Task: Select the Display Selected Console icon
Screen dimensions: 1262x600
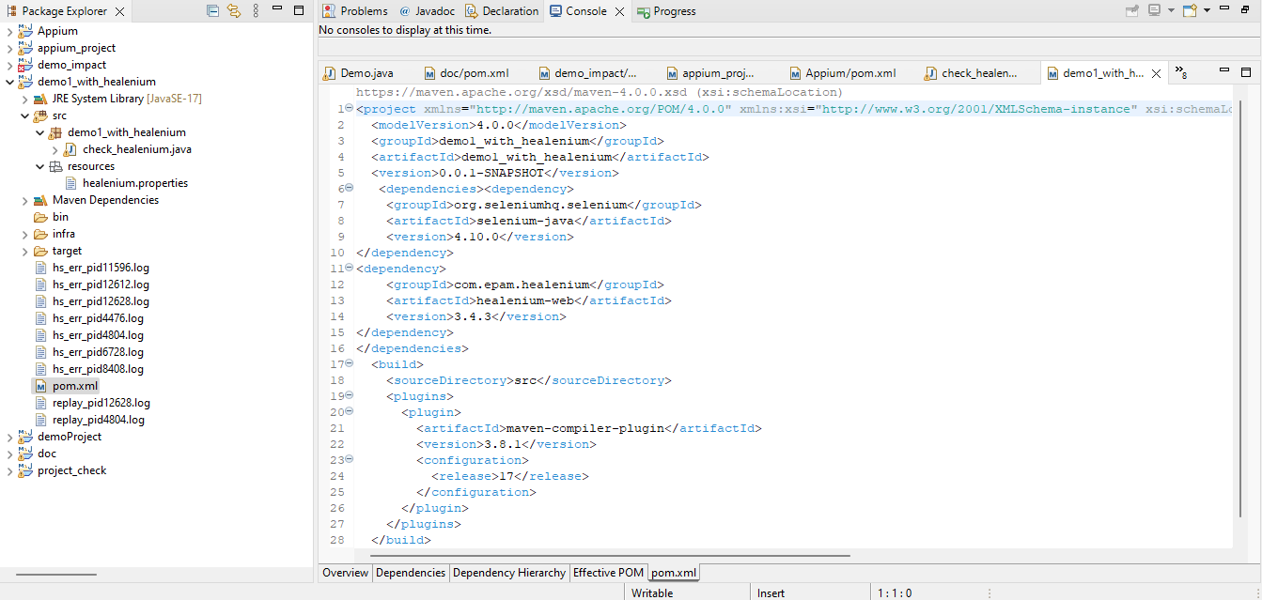Action: click(x=1155, y=10)
